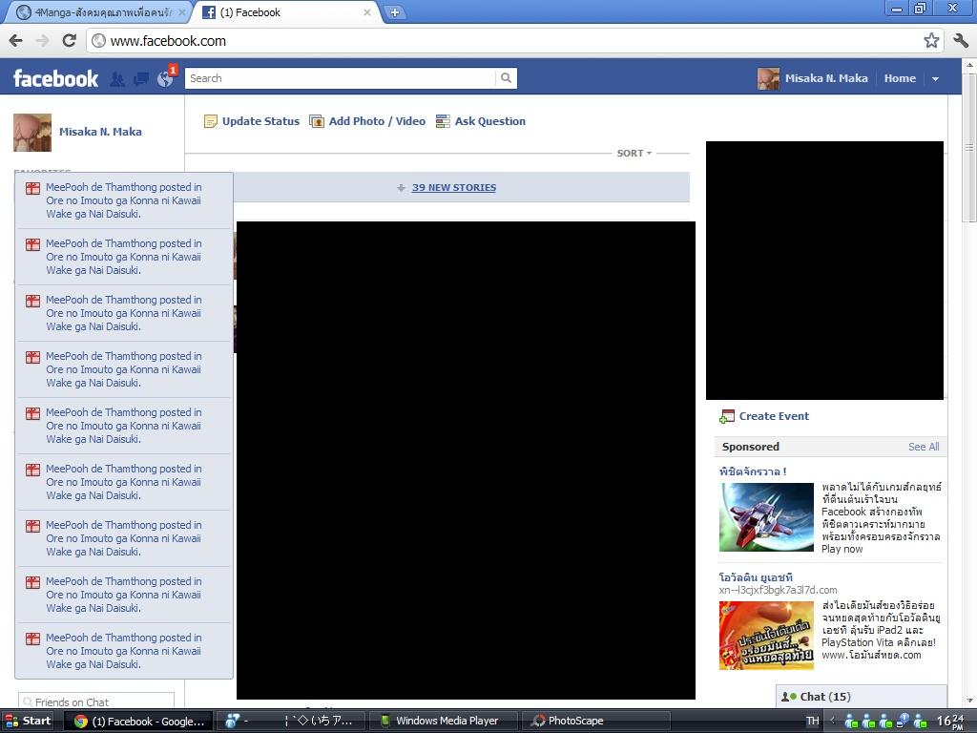Click the last notification's gift icon
This screenshot has width=977, height=733.
[33, 639]
